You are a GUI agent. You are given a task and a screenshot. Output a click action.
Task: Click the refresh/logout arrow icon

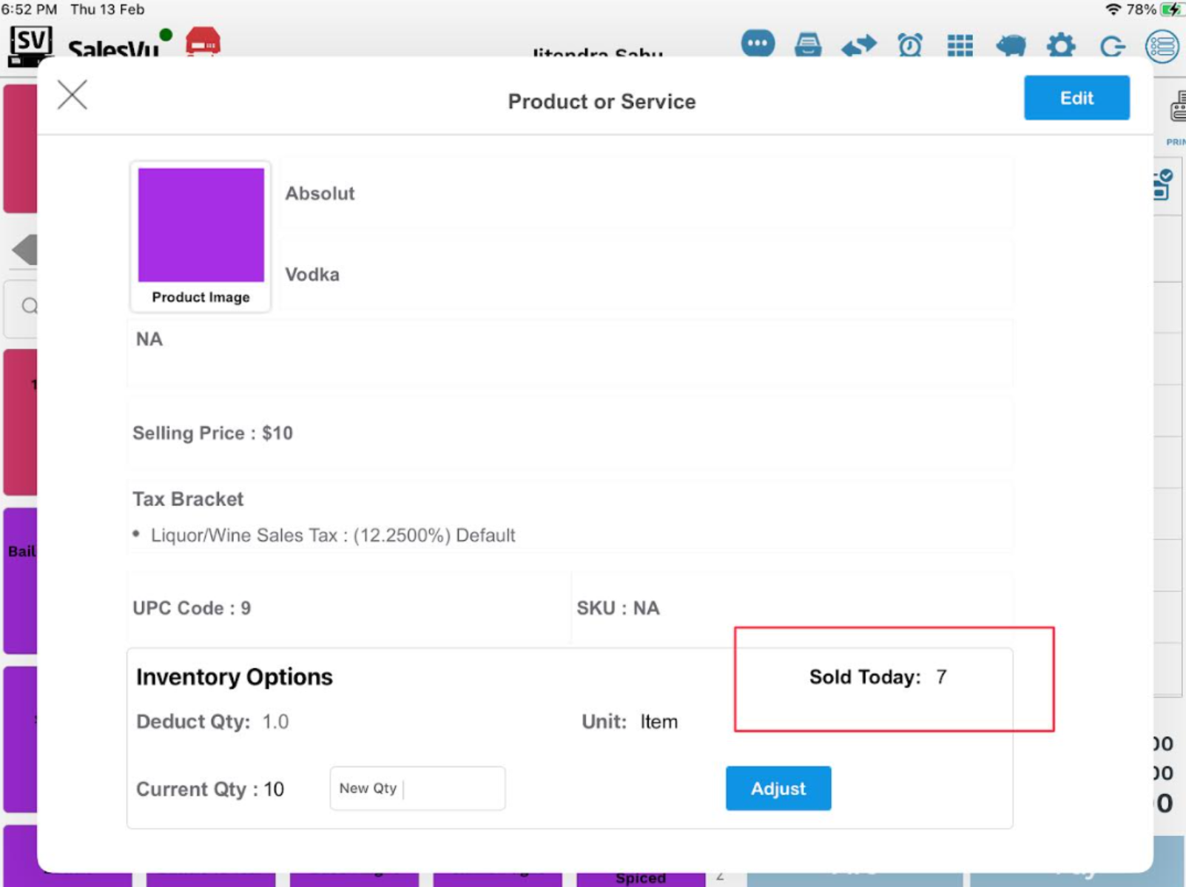point(1112,47)
